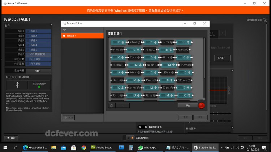Viewport: 271px width, 152px height.
Task: Open the Windows Start menu
Action: click(5, 148)
